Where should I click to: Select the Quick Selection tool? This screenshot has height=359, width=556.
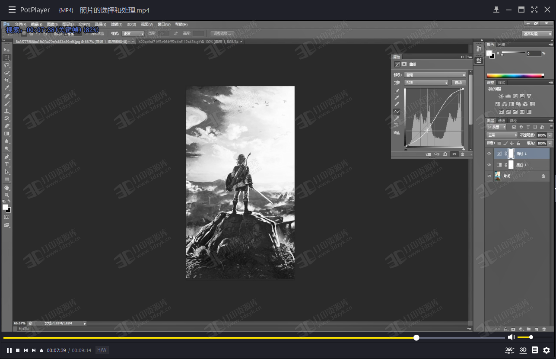tap(7, 73)
